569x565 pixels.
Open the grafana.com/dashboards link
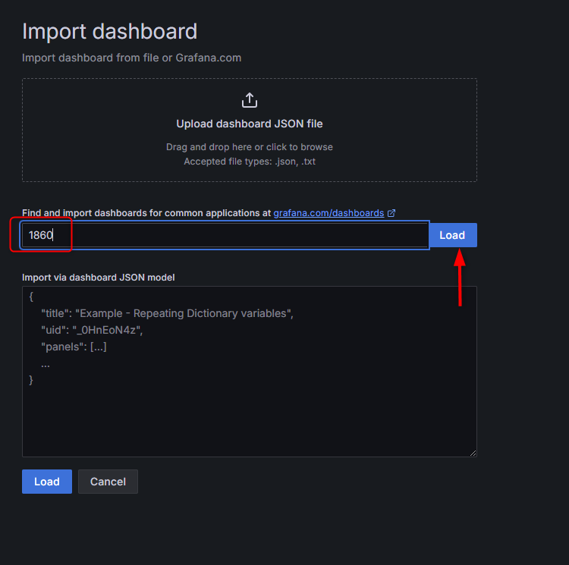[329, 213]
